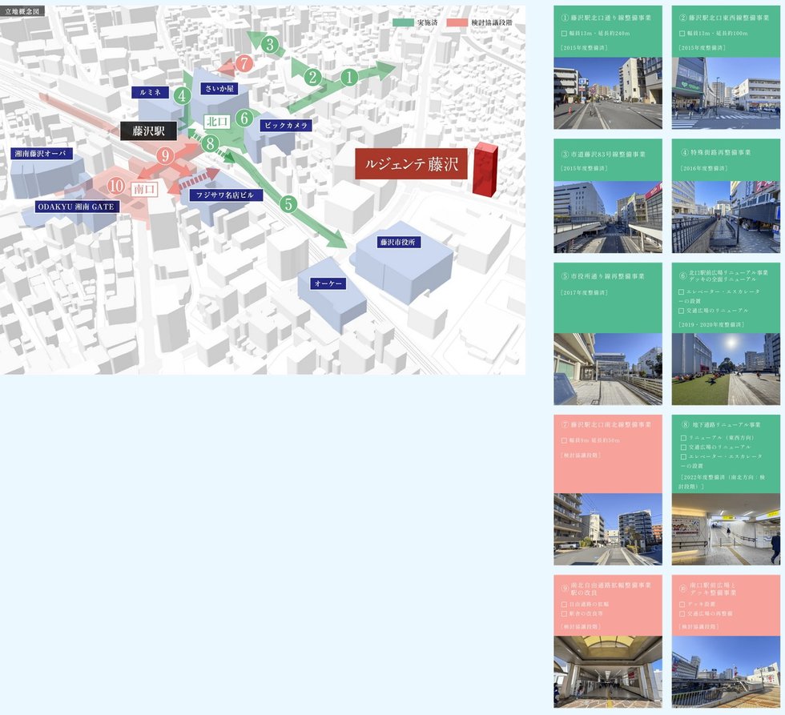Click the pink 検討協議段階 legend swatch
The height and width of the screenshot is (715, 785).
[x=458, y=23]
